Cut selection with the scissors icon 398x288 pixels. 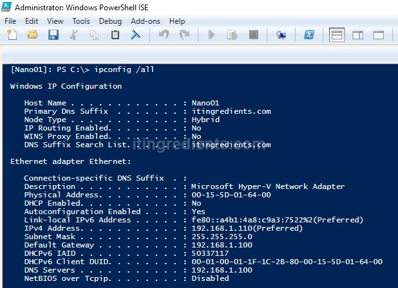tap(74, 35)
